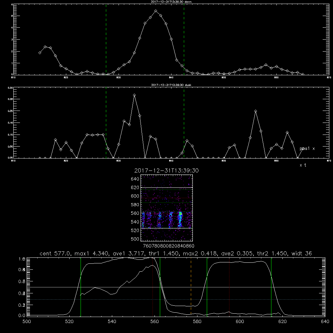Viewport: 333px width, 333px height.
Task: Click the brightest vertical streak in the spectrogram
Action: coord(180,219)
